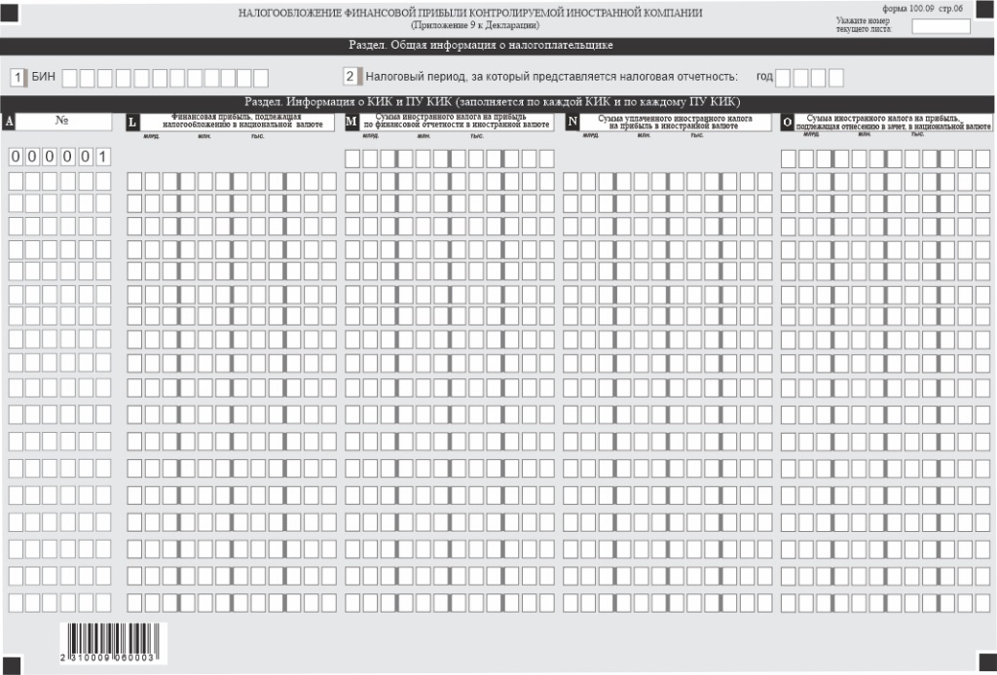Click the black column N marker
This screenshot has height=675, width=997.
(x=572, y=122)
